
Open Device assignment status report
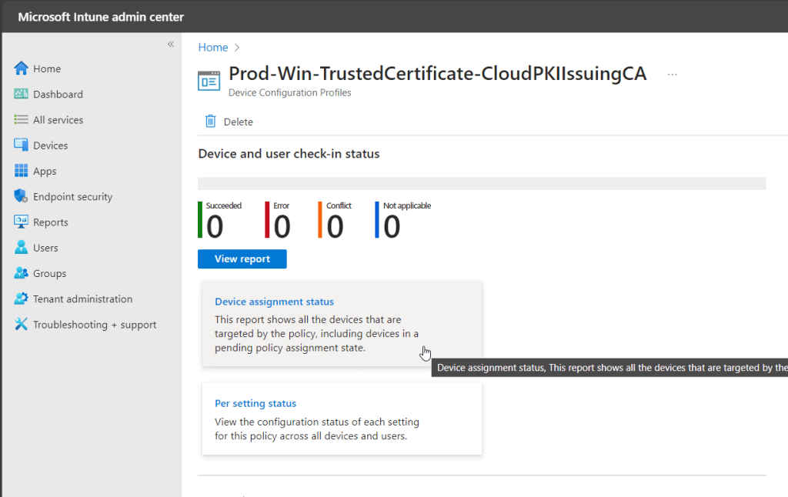click(x=274, y=302)
